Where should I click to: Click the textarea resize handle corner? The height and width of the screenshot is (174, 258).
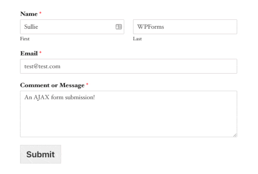(x=235, y=135)
